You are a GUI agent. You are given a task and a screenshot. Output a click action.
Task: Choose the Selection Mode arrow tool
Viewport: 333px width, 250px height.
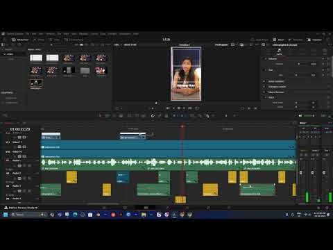click(x=100, y=115)
